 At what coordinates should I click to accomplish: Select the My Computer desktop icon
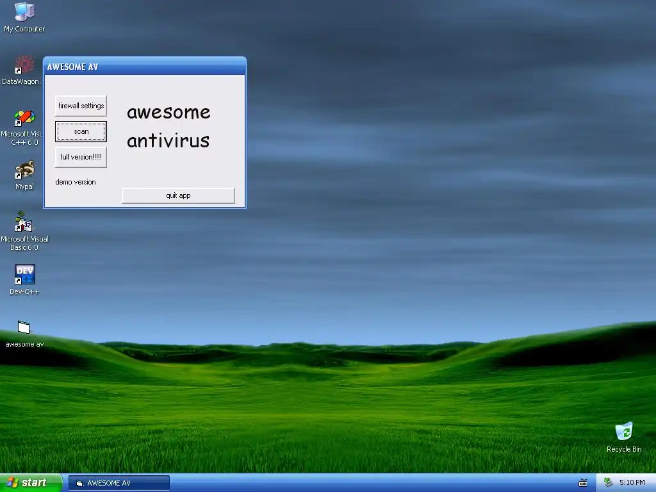click(x=24, y=17)
